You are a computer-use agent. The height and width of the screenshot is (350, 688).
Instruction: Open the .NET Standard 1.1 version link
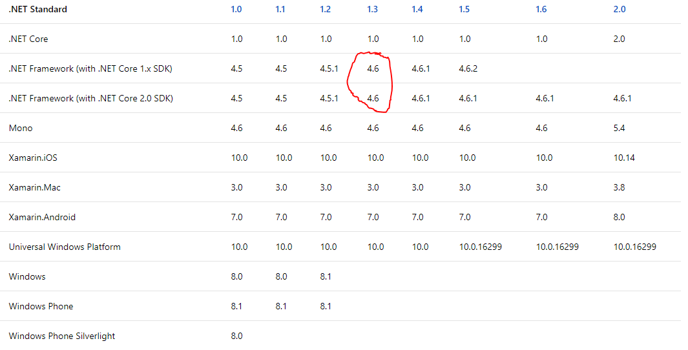pyautogui.click(x=280, y=9)
